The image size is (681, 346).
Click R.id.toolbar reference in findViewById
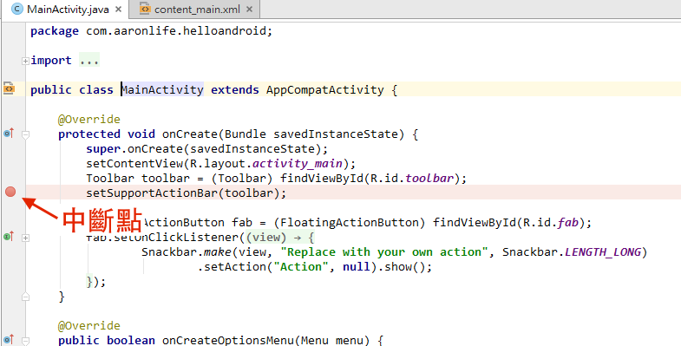tap(412, 179)
